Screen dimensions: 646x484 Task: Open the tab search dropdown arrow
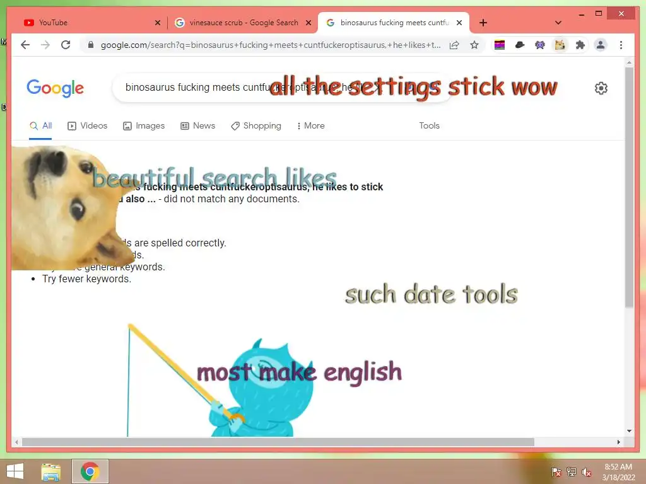pyautogui.click(x=558, y=23)
